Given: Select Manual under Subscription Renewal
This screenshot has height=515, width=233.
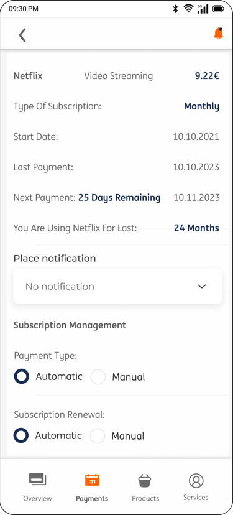Looking at the screenshot, I should click(98, 436).
